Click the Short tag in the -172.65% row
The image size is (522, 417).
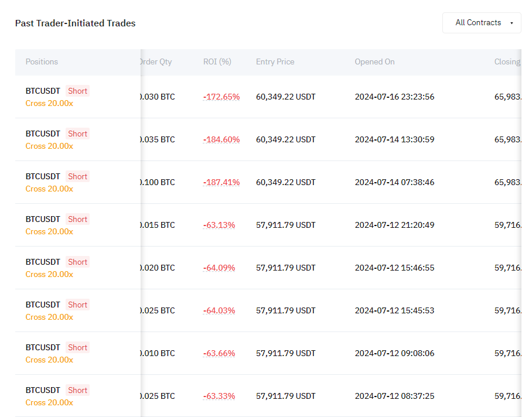point(77,91)
